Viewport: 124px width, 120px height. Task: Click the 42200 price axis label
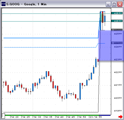click(118, 72)
